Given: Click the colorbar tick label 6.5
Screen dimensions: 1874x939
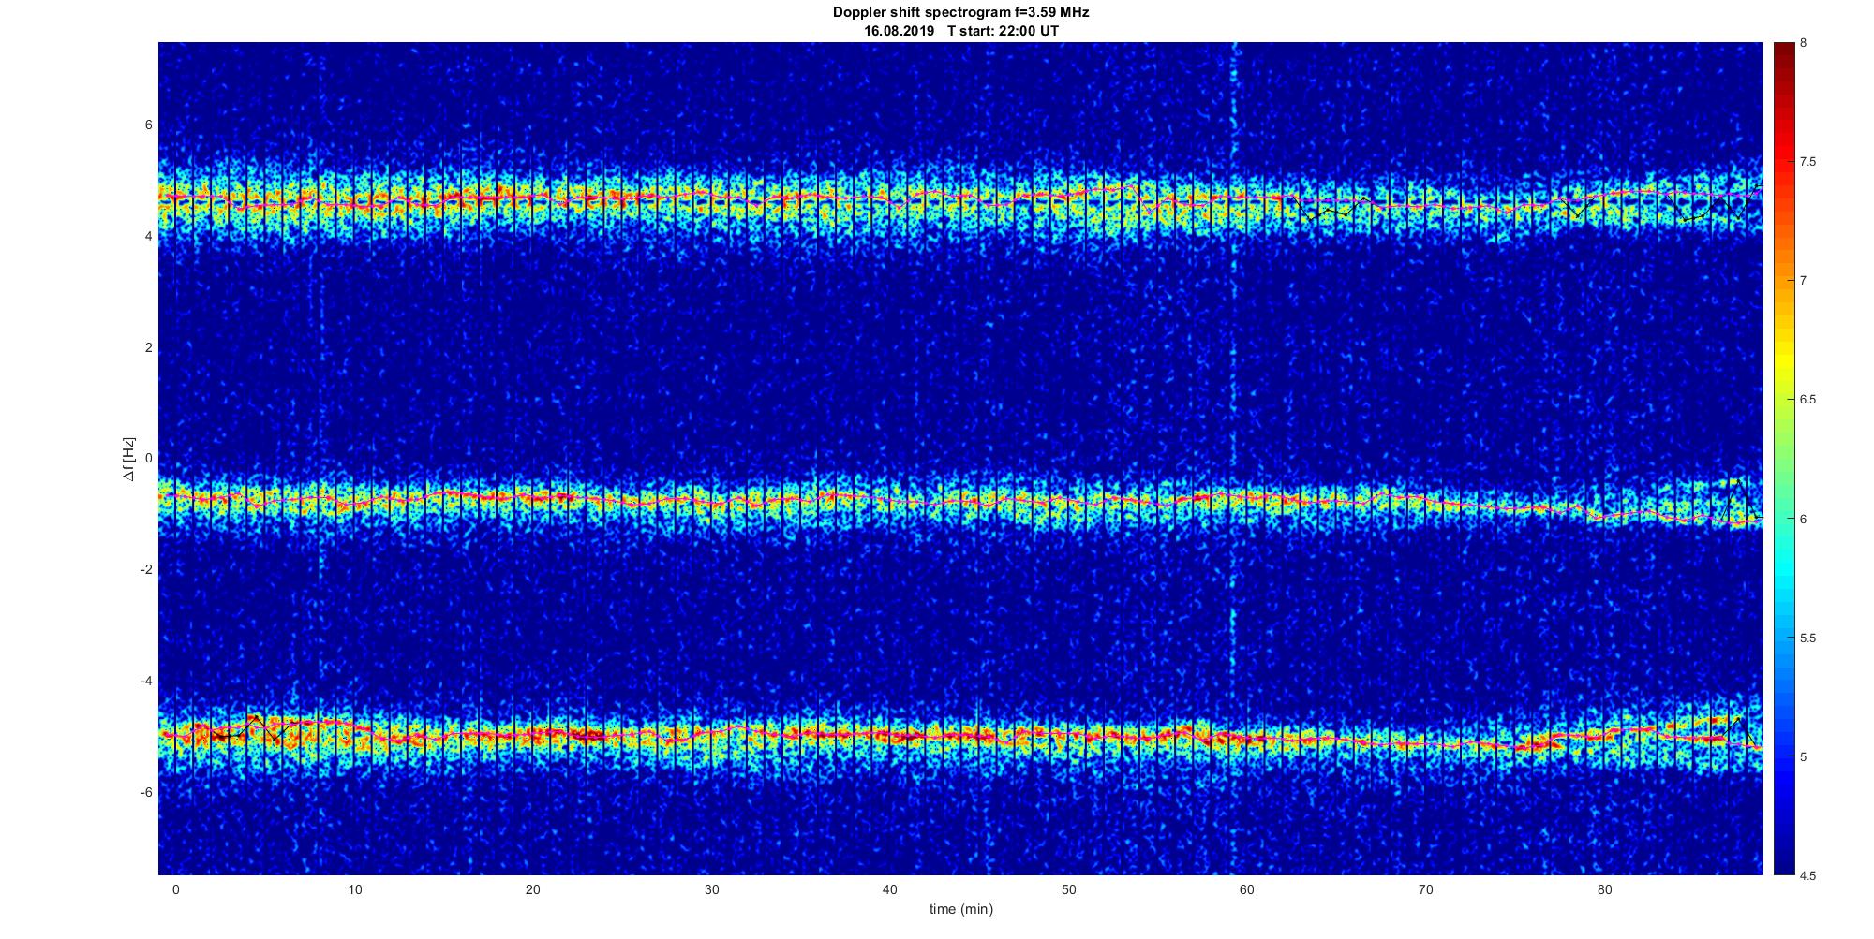Looking at the screenshot, I should (1807, 400).
